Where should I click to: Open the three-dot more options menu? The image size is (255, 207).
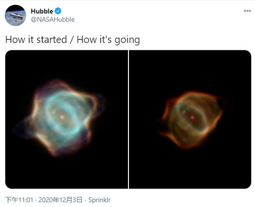[x=247, y=11]
